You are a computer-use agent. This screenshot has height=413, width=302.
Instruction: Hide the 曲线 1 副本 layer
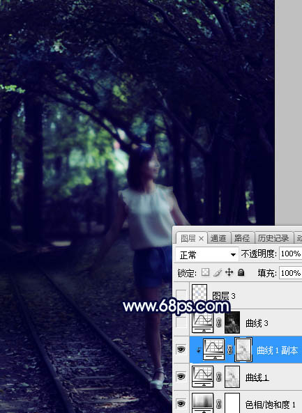coord(181,350)
